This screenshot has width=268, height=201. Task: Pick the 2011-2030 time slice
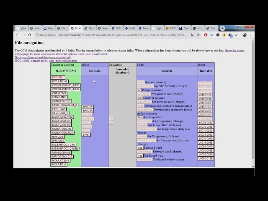205,99
